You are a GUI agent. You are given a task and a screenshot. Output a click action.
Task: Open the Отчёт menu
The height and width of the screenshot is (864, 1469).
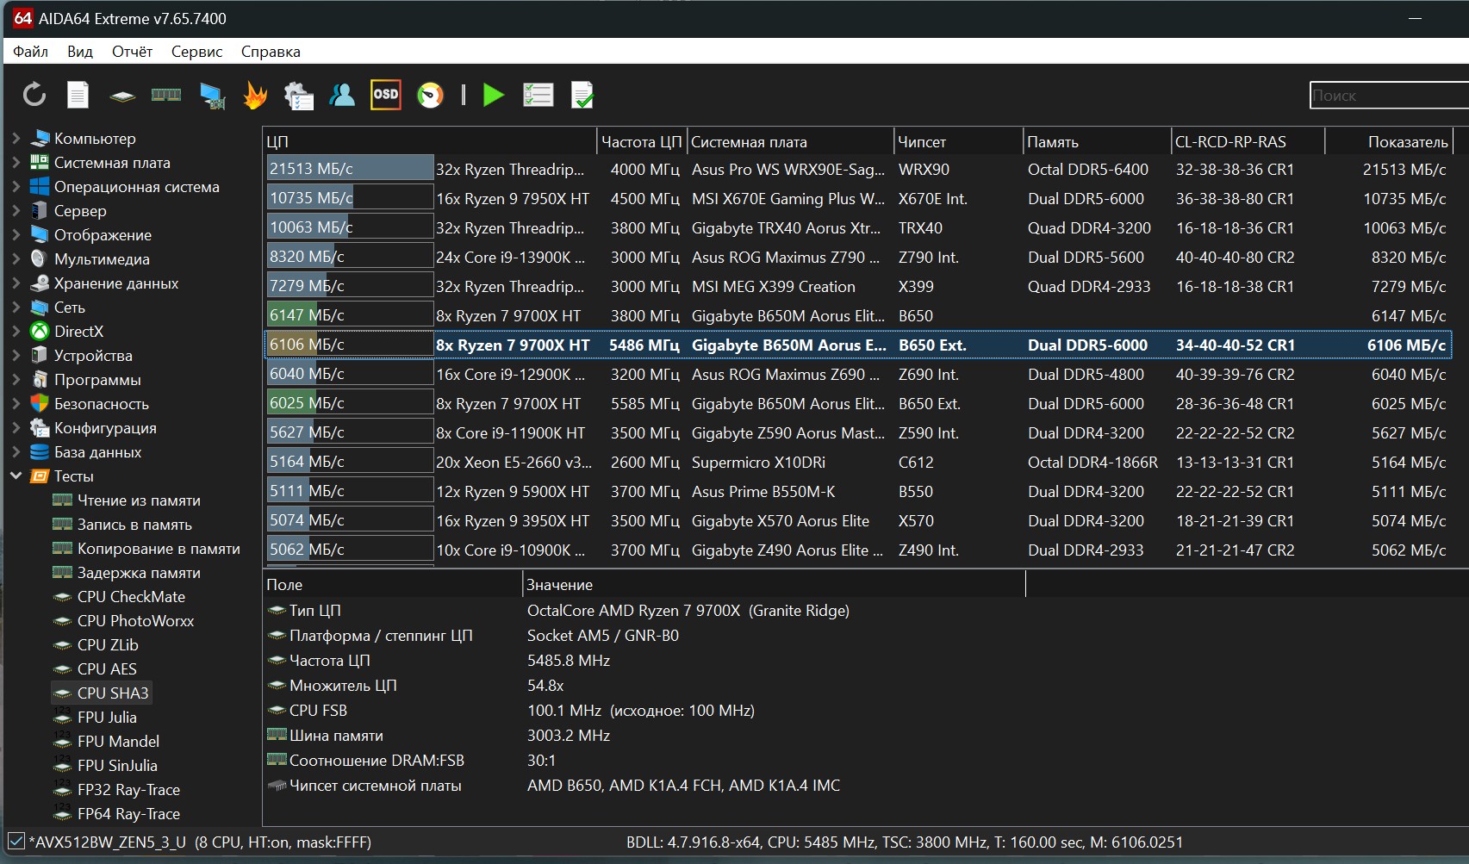pos(133,52)
